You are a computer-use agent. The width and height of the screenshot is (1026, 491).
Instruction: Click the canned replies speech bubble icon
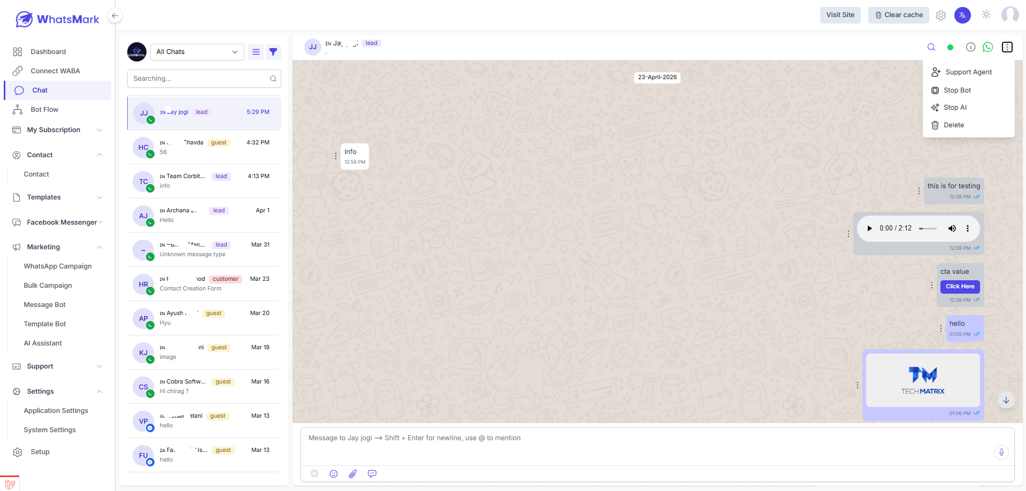click(x=372, y=474)
